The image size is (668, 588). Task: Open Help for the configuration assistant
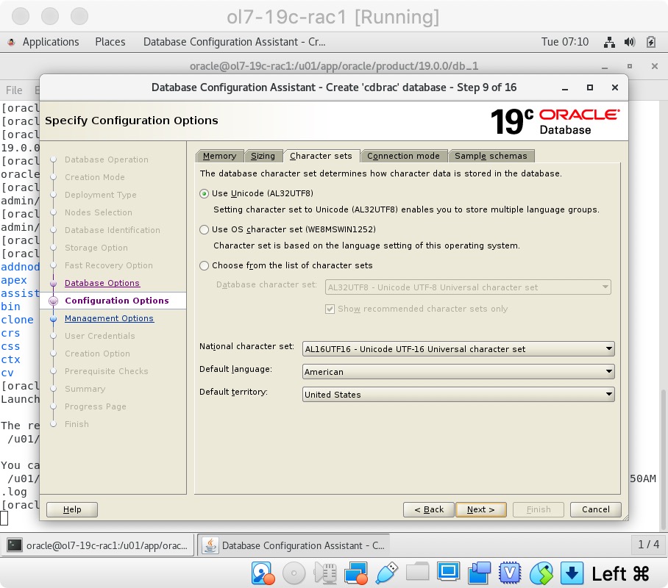tap(72, 509)
